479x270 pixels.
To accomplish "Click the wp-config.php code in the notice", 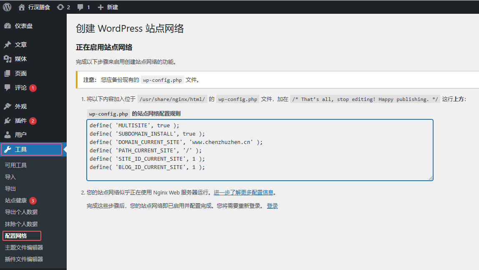I will (163, 80).
